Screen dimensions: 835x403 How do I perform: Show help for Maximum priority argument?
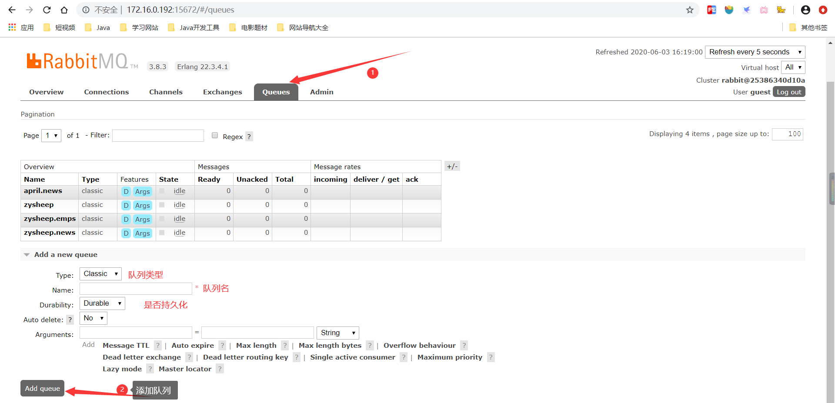coord(491,357)
